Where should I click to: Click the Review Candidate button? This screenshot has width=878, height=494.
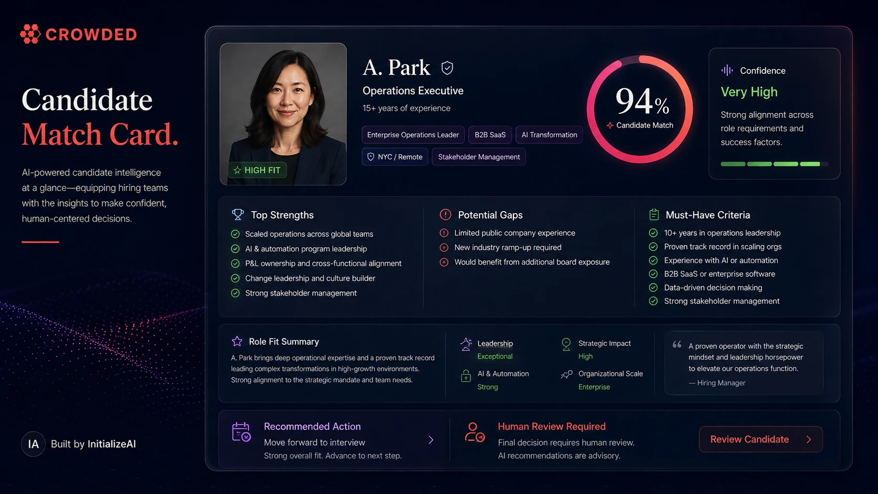(x=761, y=439)
